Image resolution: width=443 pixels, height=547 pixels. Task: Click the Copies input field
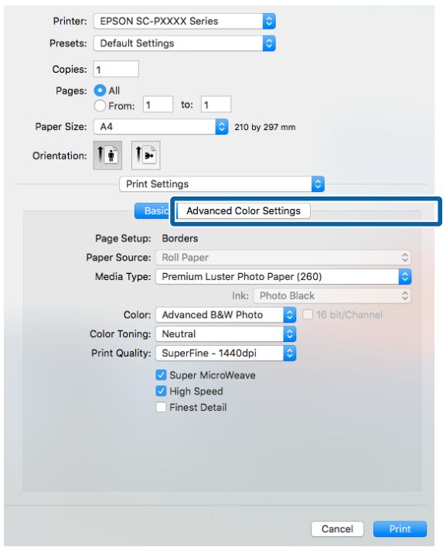click(x=116, y=69)
